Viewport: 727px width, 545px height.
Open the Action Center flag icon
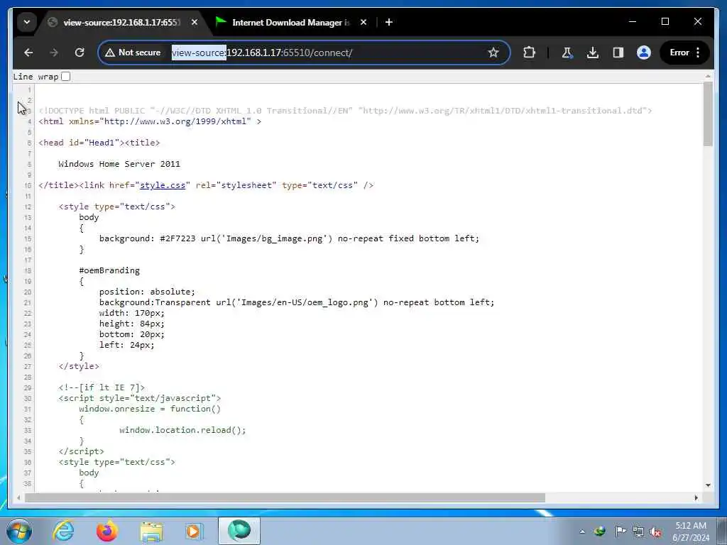[x=620, y=532]
